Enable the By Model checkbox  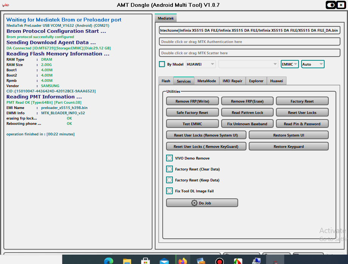point(162,64)
